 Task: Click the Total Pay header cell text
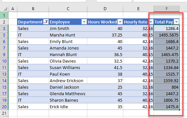164,22
